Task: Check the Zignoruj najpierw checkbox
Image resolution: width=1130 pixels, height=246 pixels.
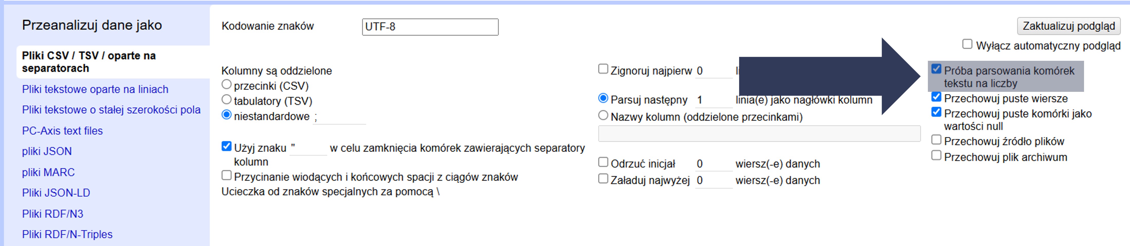Action: [603, 69]
